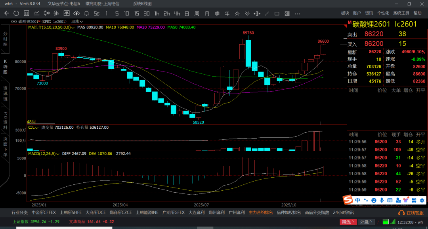The width and height of the screenshot is (428, 229).
Task: Switch to the 广期所GFEX tab
Action: (x=174, y=212)
